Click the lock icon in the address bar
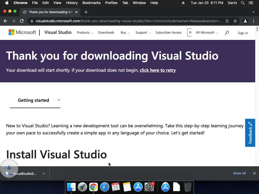This screenshot has height=194, width=259. [x=32, y=21]
